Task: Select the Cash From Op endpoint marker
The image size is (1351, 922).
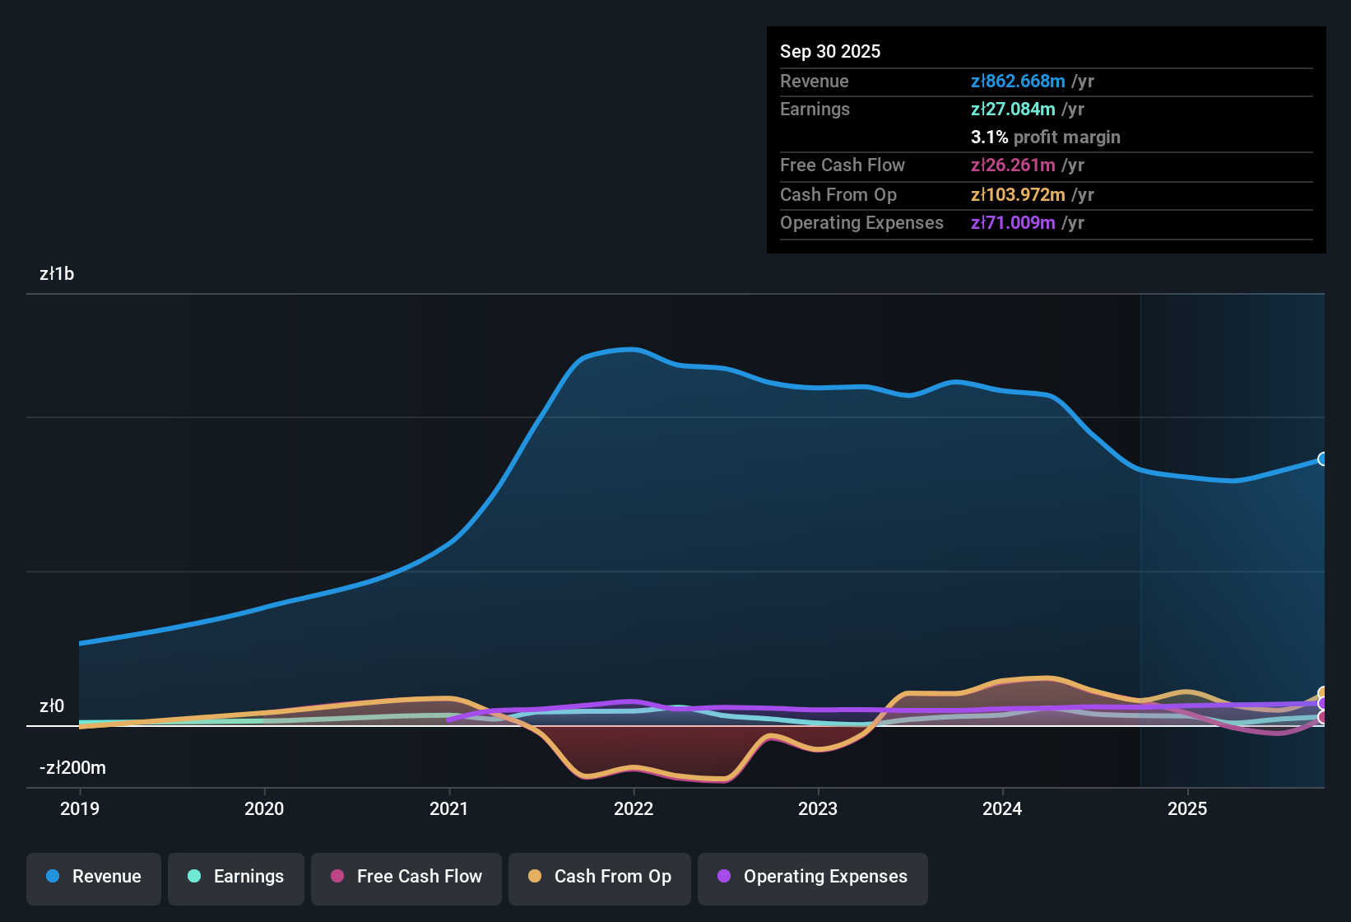Action: tap(1322, 693)
